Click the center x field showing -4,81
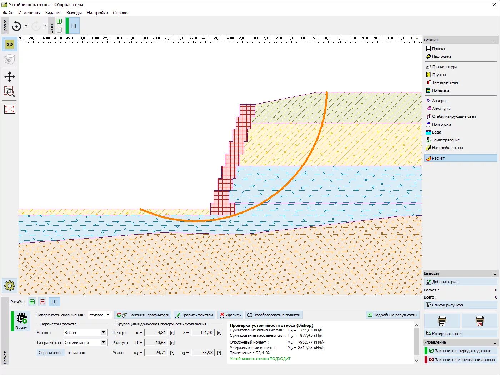Screen dimensions: 500x375 click(x=156, y=332)
